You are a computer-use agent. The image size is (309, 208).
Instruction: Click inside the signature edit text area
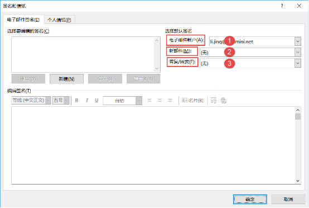153,145
